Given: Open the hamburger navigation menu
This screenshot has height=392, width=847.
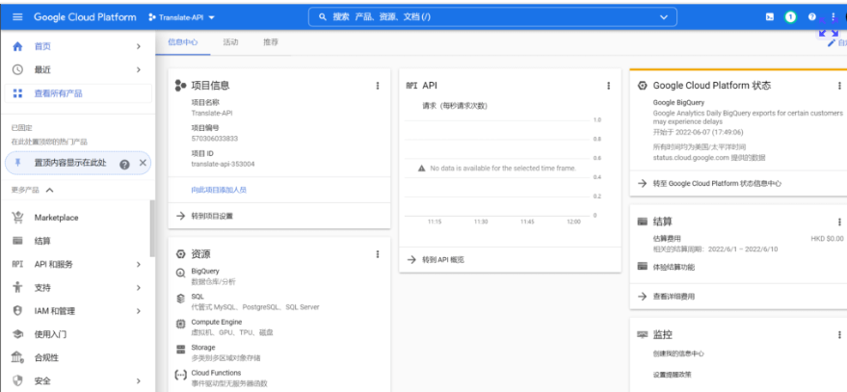Looking at the screenshot, I should [x=17, y=16].
